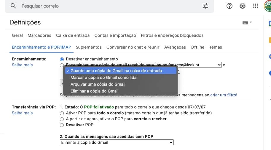
Task: Expand input tools dropdown arrow
Action: click(251, 22)
